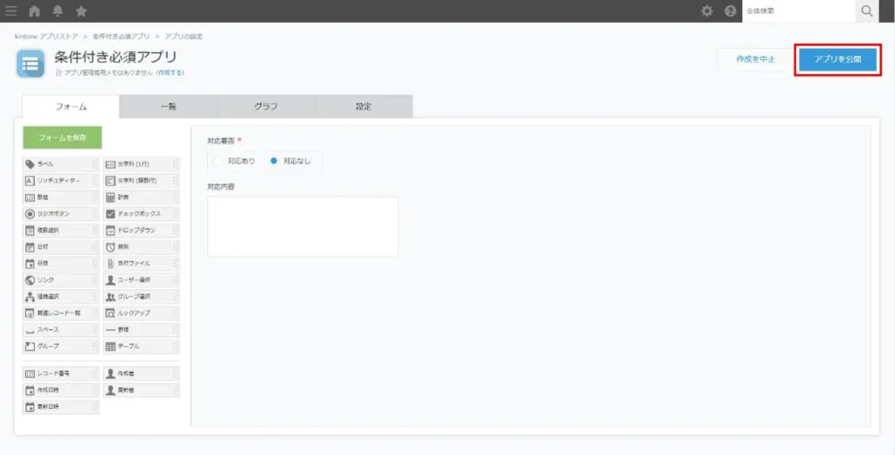Select the レコード番号 field

[61, 374]
